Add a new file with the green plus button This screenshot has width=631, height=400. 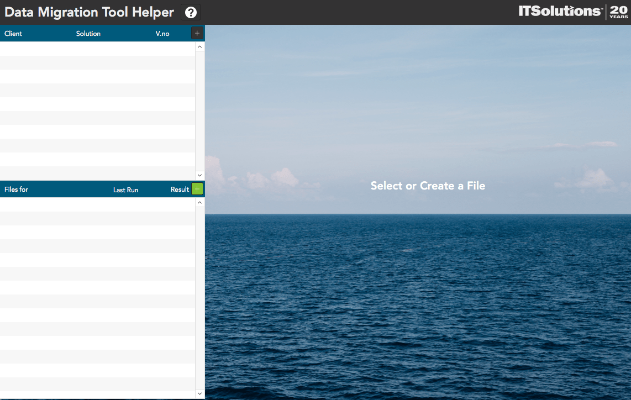[x=197, y=189]
